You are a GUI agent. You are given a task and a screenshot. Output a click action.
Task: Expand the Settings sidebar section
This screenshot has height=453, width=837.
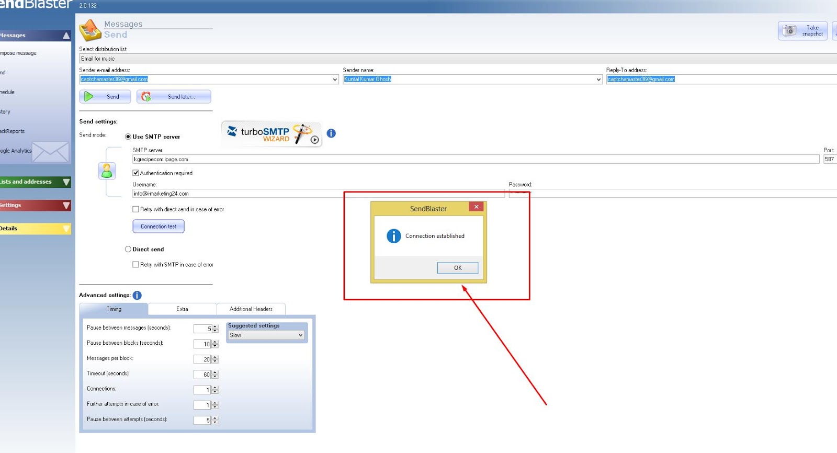(x=66, y=206)
